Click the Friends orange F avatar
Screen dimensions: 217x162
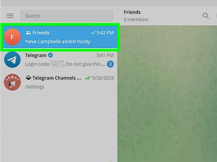coord(12,37)
